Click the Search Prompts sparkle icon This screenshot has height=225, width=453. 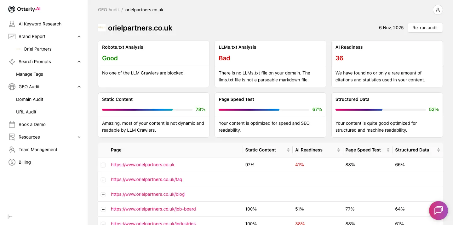pyautogui.click(x=12, y=62)
